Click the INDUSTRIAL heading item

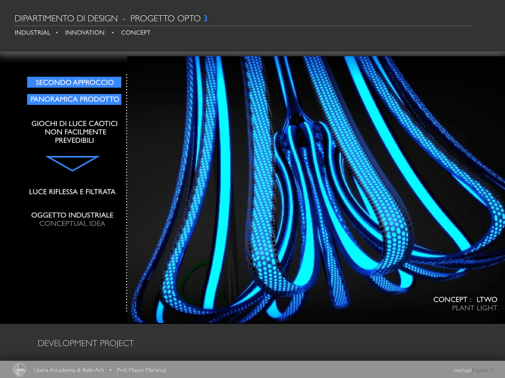tap(33, 33)
